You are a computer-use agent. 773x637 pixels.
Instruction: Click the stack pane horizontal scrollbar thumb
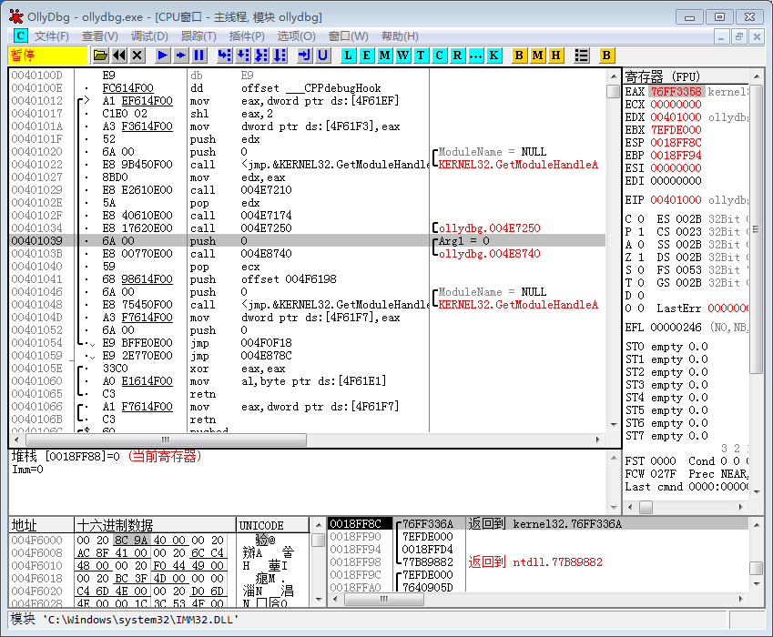pos(384,599)
